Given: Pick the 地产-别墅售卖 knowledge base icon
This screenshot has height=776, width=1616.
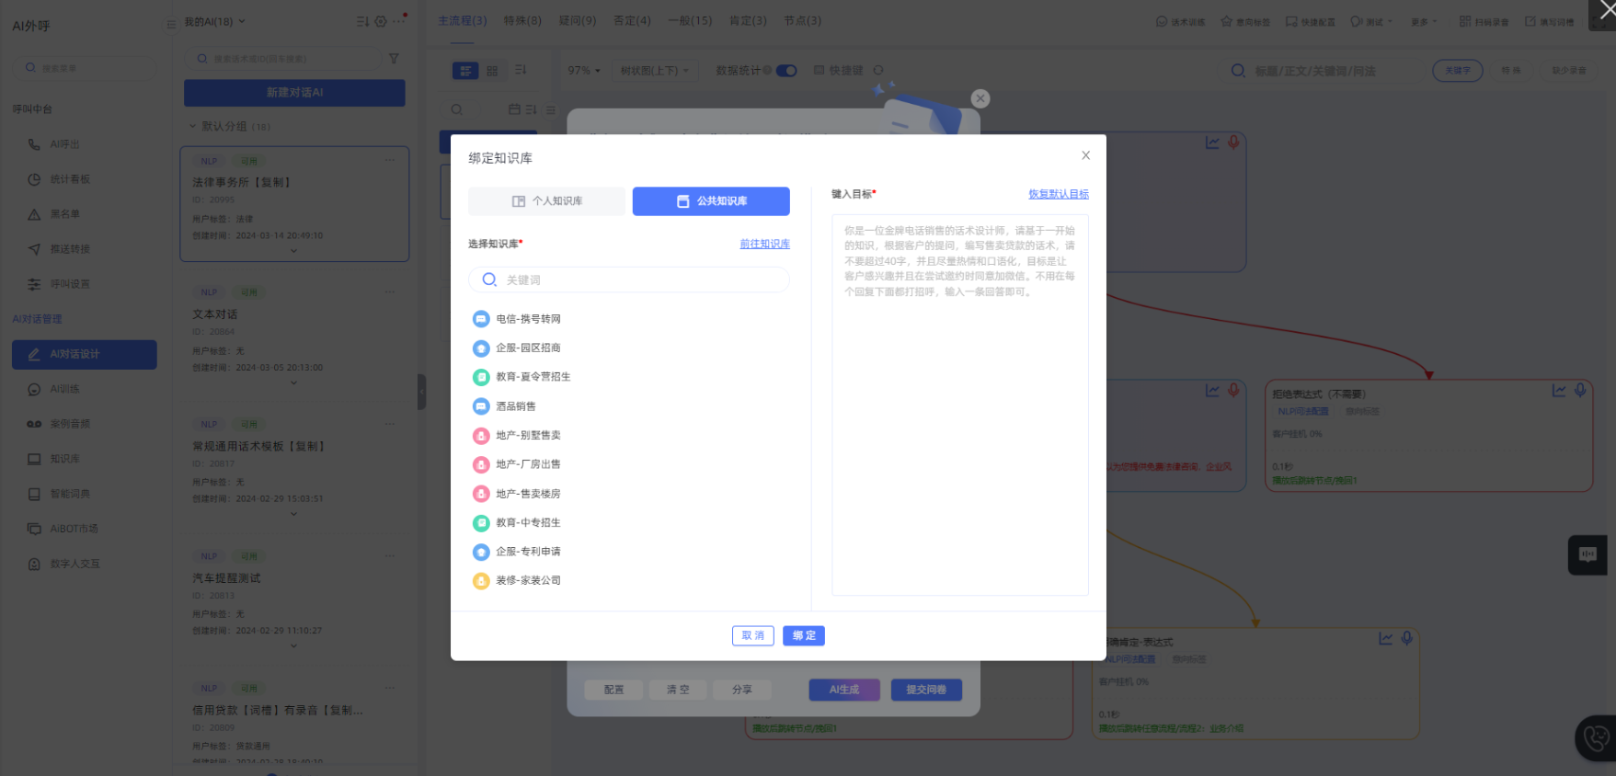Looking at the screenshot, I should [x=480, y=436].
